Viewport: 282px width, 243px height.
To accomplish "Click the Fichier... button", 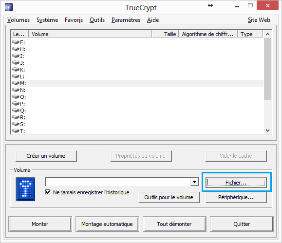I will [x=236, y=183].
